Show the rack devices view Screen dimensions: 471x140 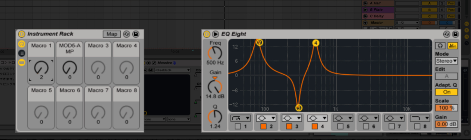click(22, 62)
